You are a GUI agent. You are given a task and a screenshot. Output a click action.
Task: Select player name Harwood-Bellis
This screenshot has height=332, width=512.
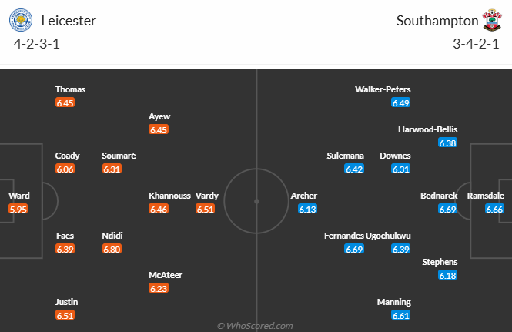[427, 129]
